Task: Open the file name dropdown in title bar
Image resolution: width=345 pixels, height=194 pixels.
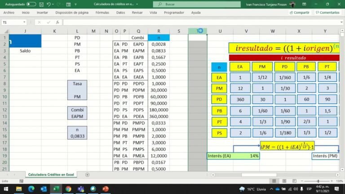Action: click(137, 4)
